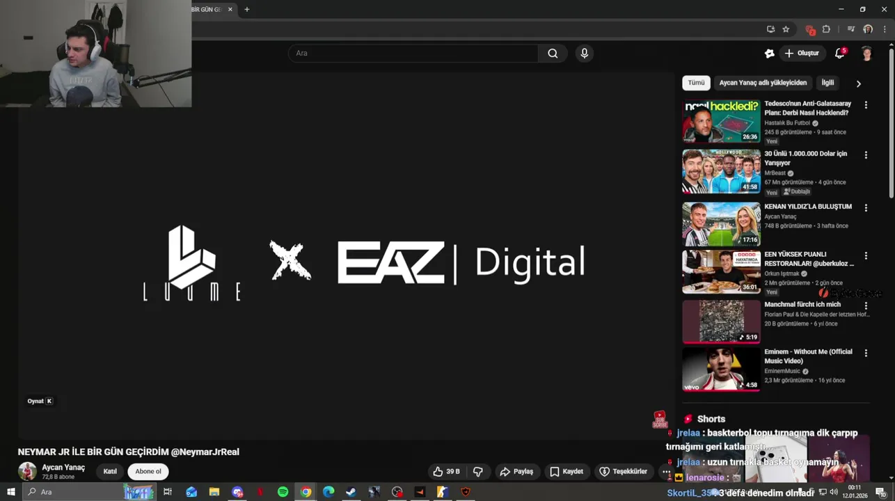Open the Orkun Işıtmak restaurant video thumbnail
This screenshot has width=895, height=501.
(x=721, y=272)
